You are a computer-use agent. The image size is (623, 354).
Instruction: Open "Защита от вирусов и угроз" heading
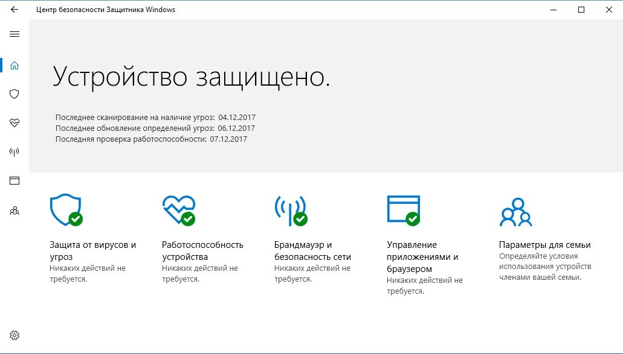92,250
